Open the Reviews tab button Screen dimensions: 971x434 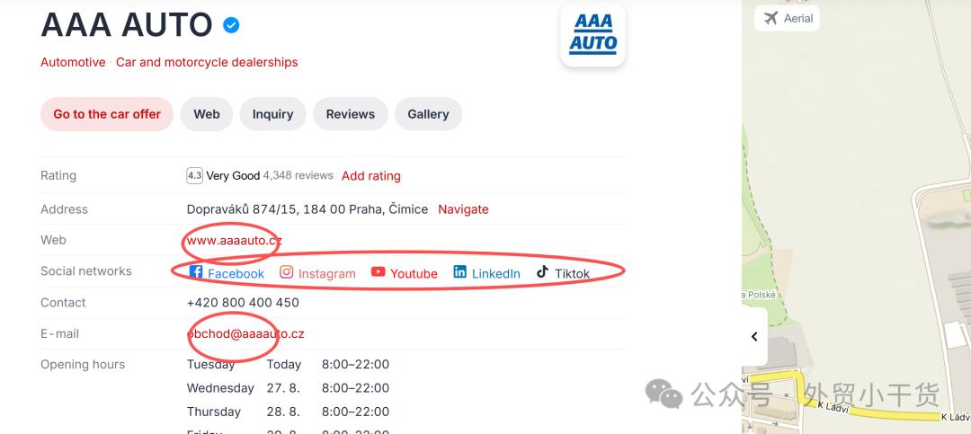pyautogui.click(x=351, y=114)
